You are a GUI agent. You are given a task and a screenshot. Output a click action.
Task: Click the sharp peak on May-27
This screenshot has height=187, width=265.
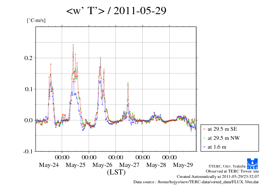[x=128, y=83]
